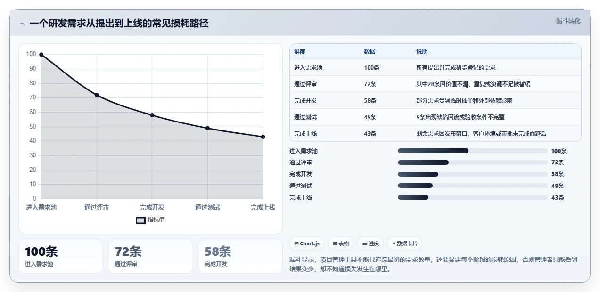This screenshot has height=292, width=600.
Task: Click the chart data point at 通过测试
Action: pos(207,128)
